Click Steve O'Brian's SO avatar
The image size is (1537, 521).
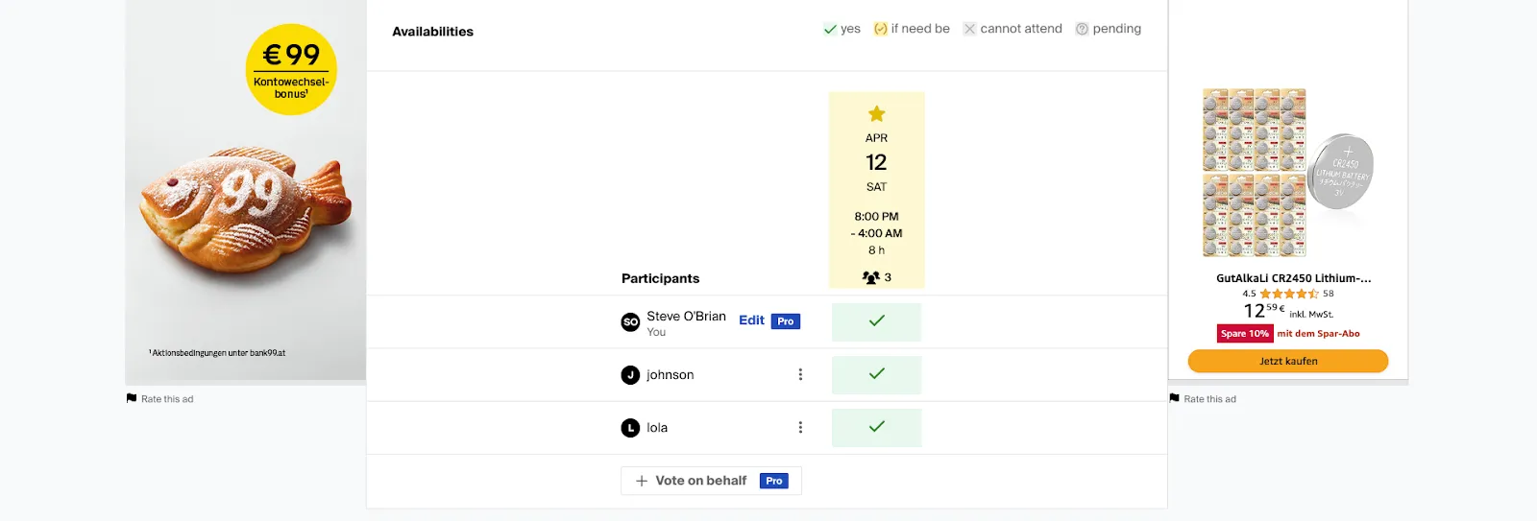630,322
